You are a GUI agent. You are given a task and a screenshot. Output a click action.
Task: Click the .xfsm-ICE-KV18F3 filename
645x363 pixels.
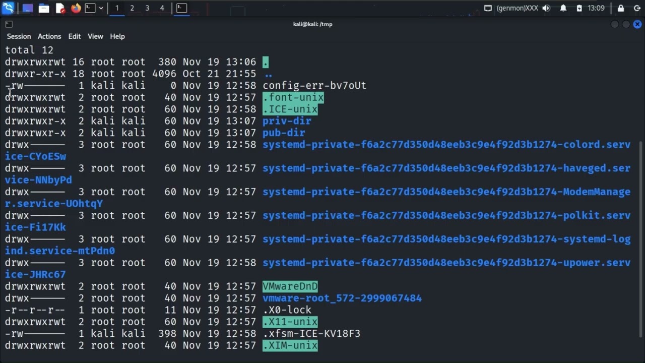(x=311, y=333)
